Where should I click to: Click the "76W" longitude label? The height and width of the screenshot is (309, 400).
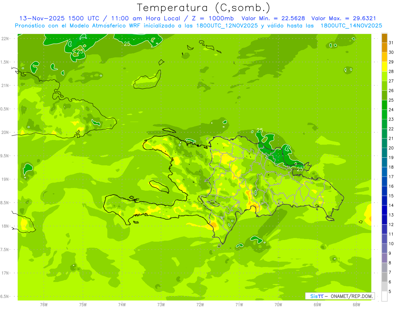click(x=44, y=304)
